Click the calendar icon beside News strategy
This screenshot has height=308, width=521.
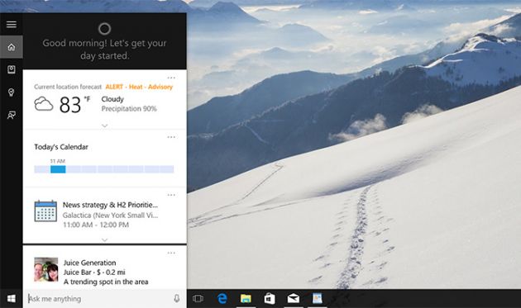click(x=45, y=211)
